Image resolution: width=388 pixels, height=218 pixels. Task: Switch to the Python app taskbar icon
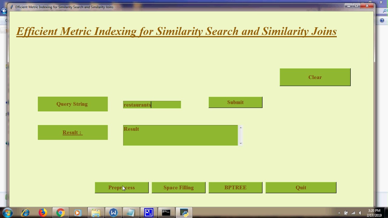point(184,213)
